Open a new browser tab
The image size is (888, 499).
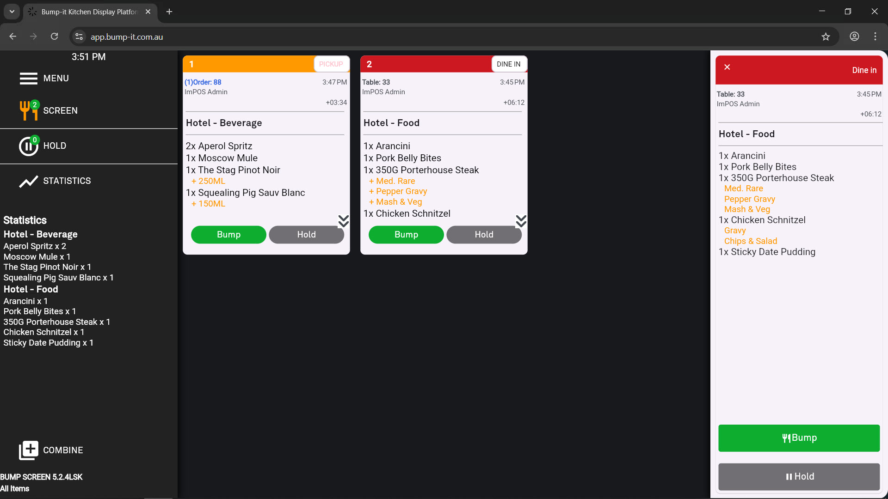pos(169,12)
